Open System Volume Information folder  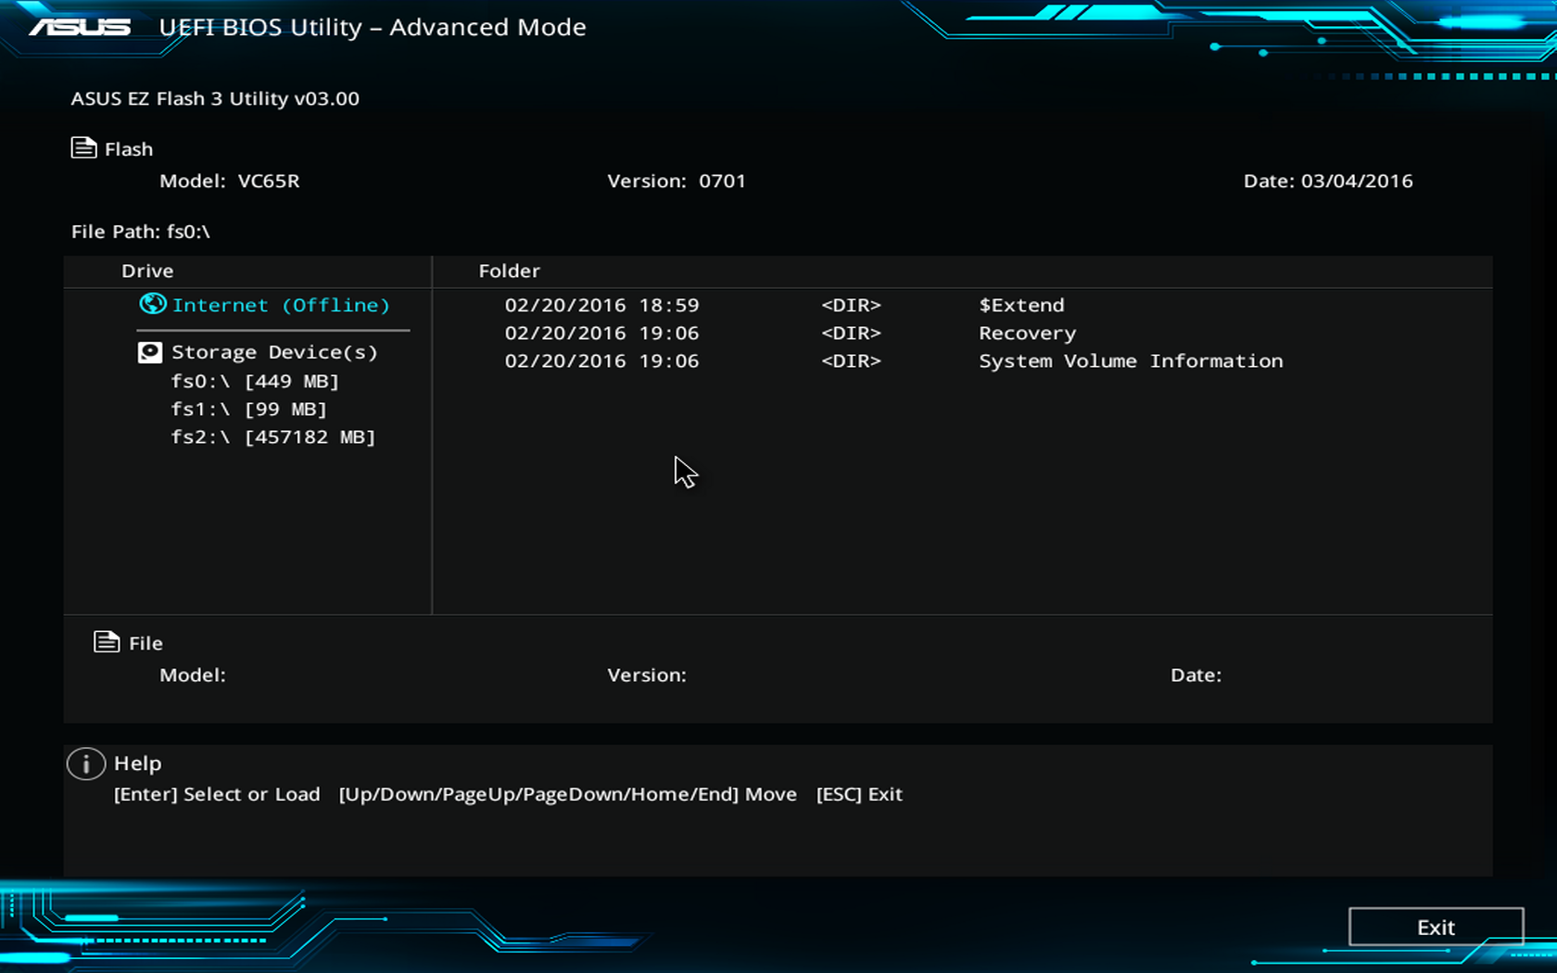coord(1131,360)
